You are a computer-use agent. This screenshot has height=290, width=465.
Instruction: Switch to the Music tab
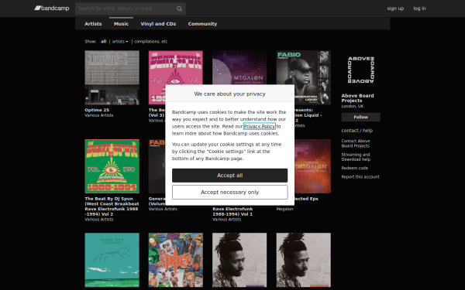pyautogui.click(x=122, y=24)
